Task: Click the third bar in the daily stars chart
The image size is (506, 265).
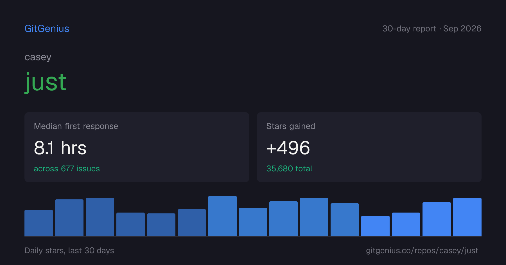Action: point(100,217)
